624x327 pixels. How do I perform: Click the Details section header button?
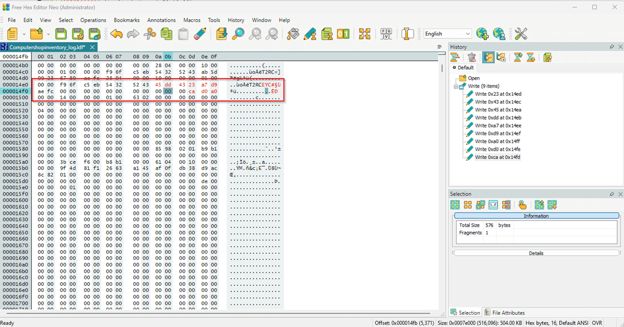(x=536, y=253)
